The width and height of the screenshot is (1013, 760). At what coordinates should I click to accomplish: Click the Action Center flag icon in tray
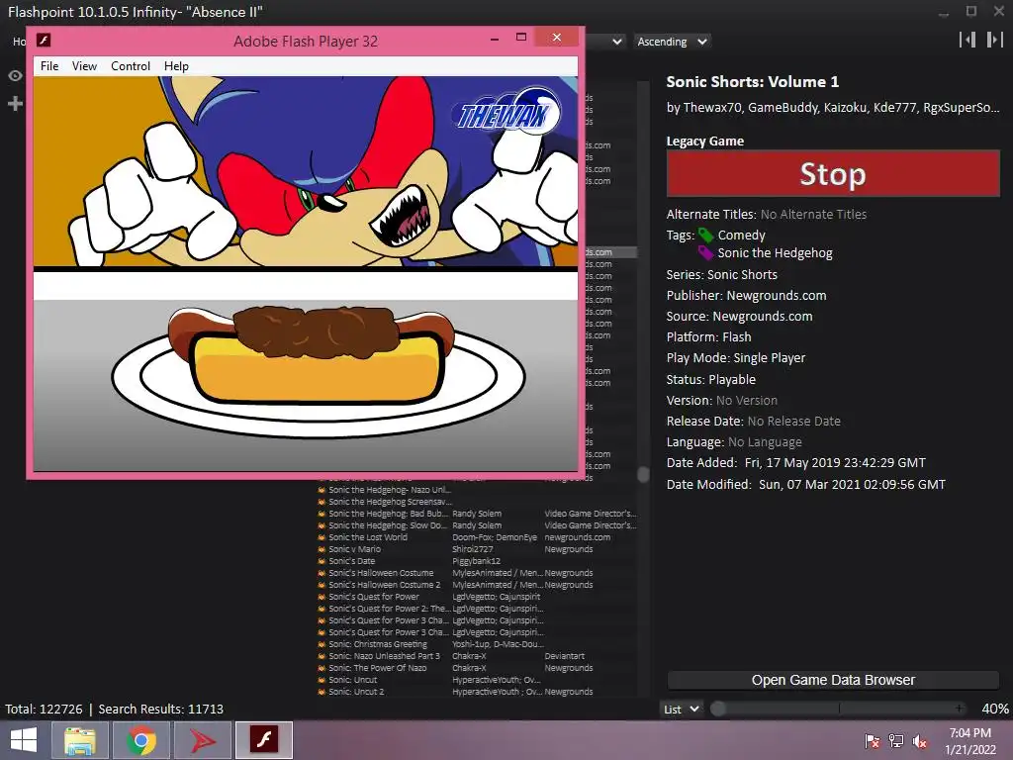873,741
